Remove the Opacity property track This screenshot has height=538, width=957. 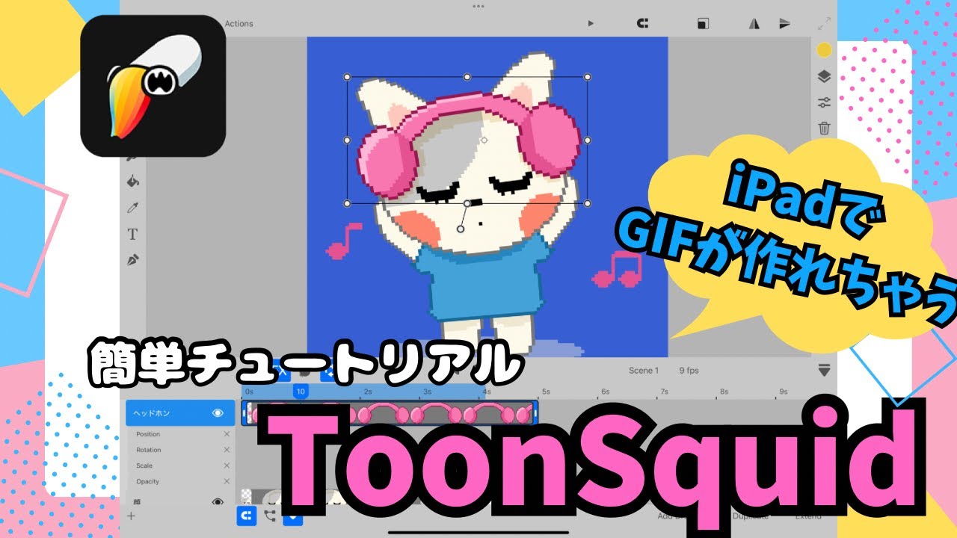(x=227, y=481)
